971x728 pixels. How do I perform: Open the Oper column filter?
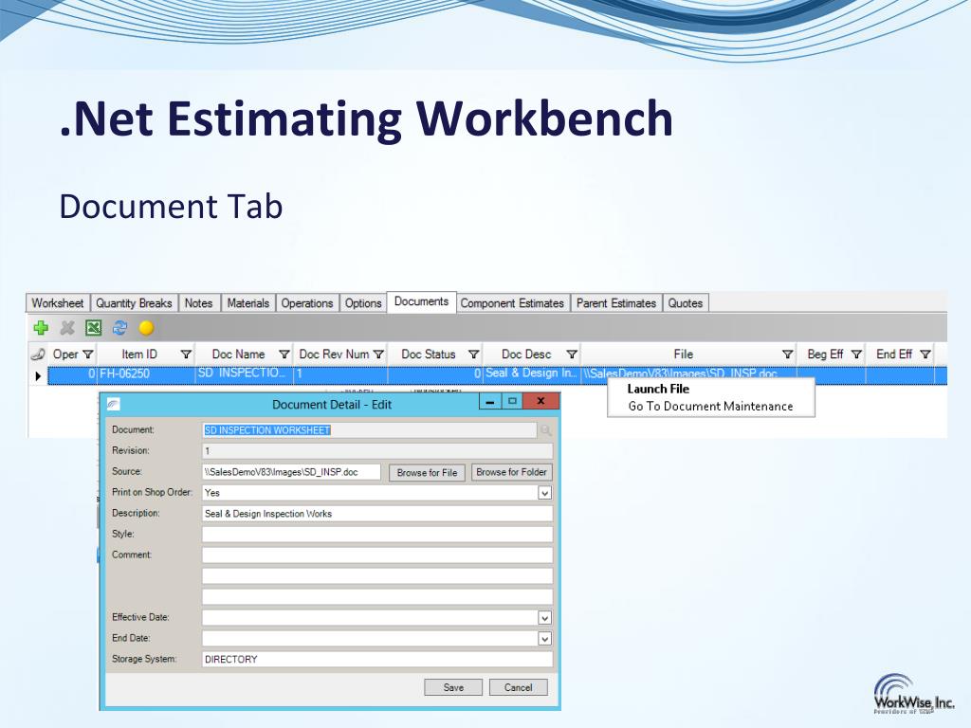(x=88, y=355)
